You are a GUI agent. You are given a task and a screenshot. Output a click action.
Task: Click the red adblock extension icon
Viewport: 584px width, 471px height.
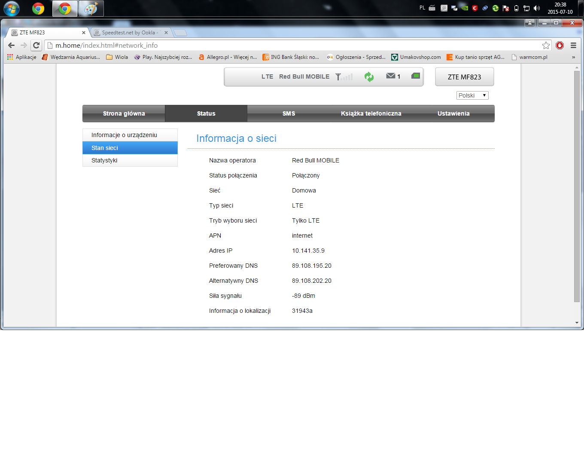[560, 45]
